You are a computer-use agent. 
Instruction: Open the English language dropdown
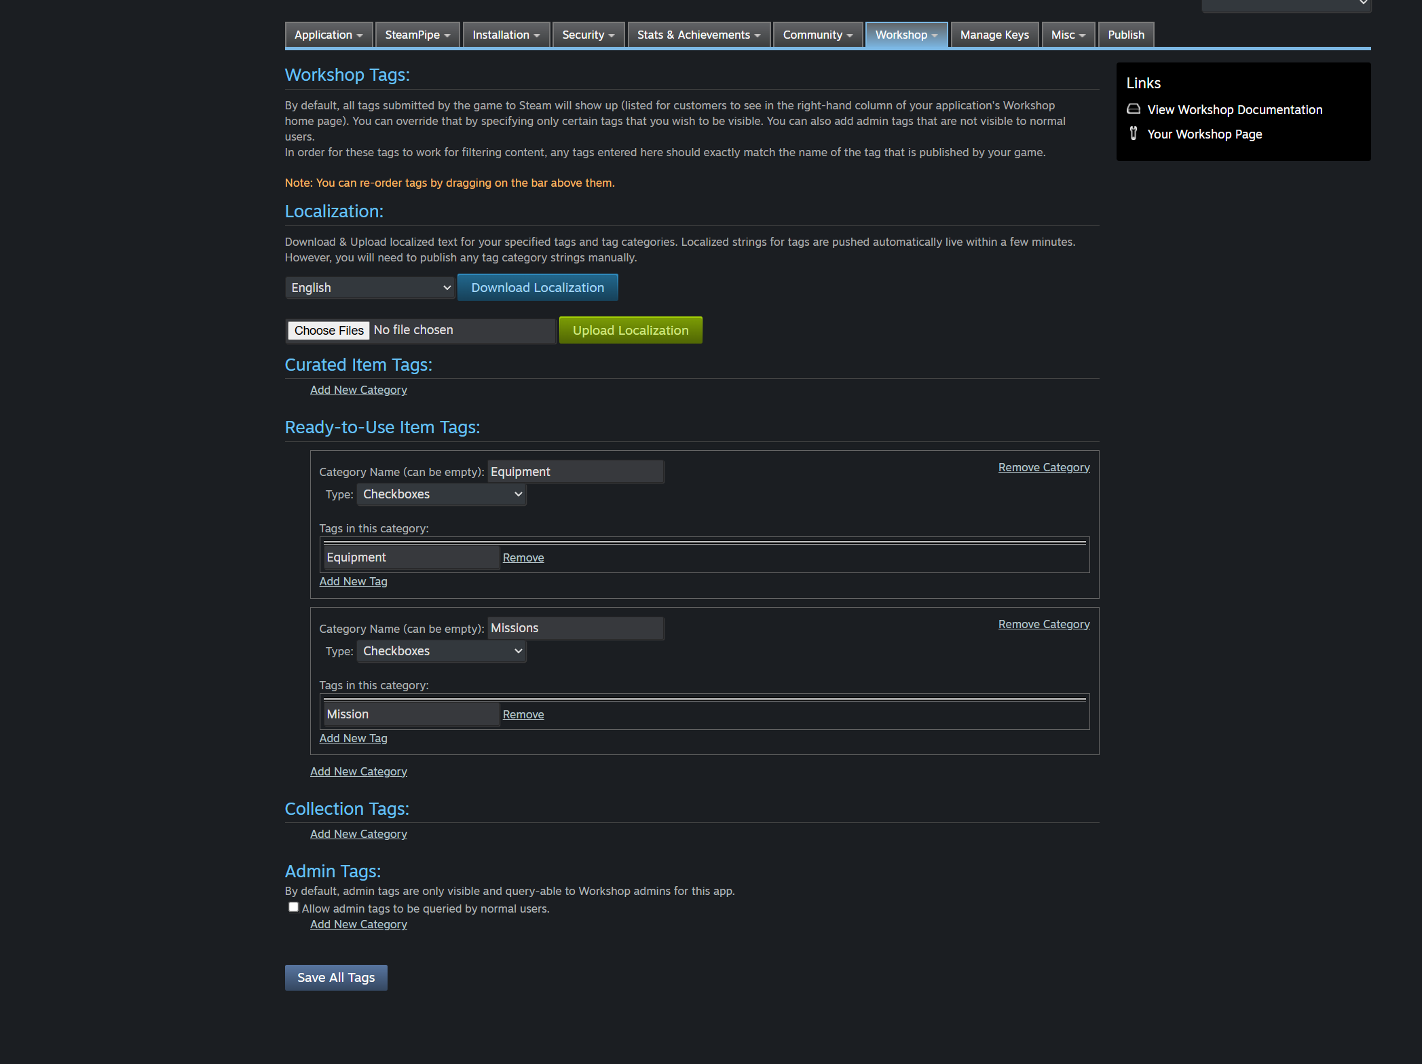(370, 288)
